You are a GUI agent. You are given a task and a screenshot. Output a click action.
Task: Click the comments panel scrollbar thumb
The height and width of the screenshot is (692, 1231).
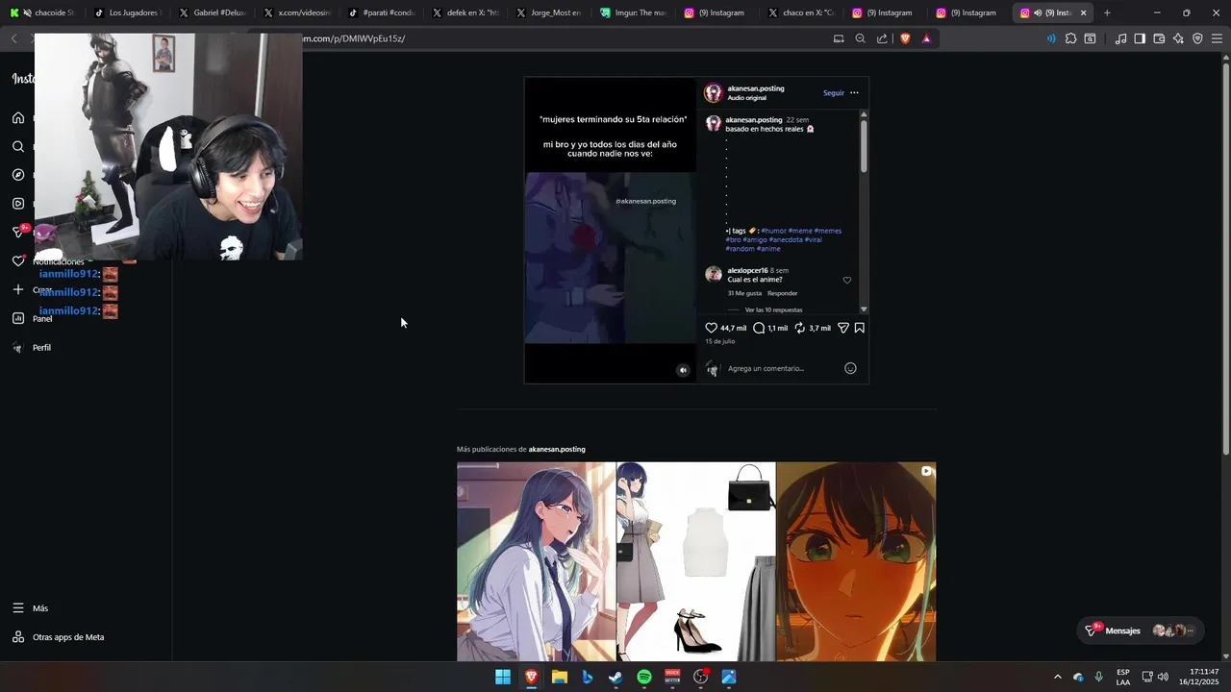click(864, 145)
